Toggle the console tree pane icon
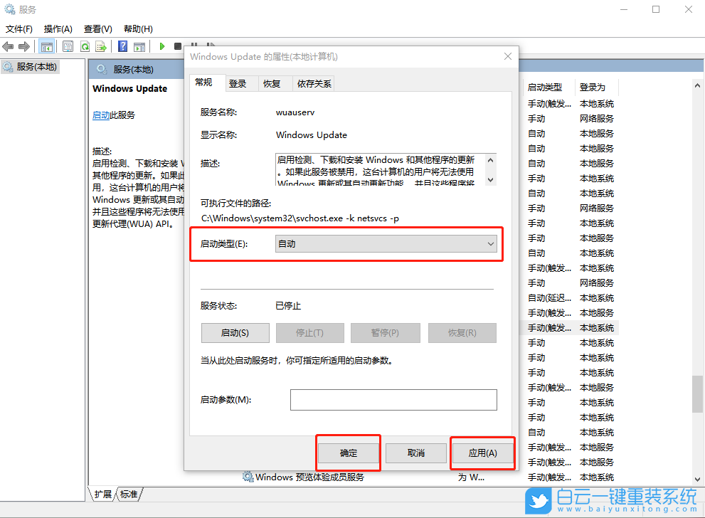 (x=47, y=46)
